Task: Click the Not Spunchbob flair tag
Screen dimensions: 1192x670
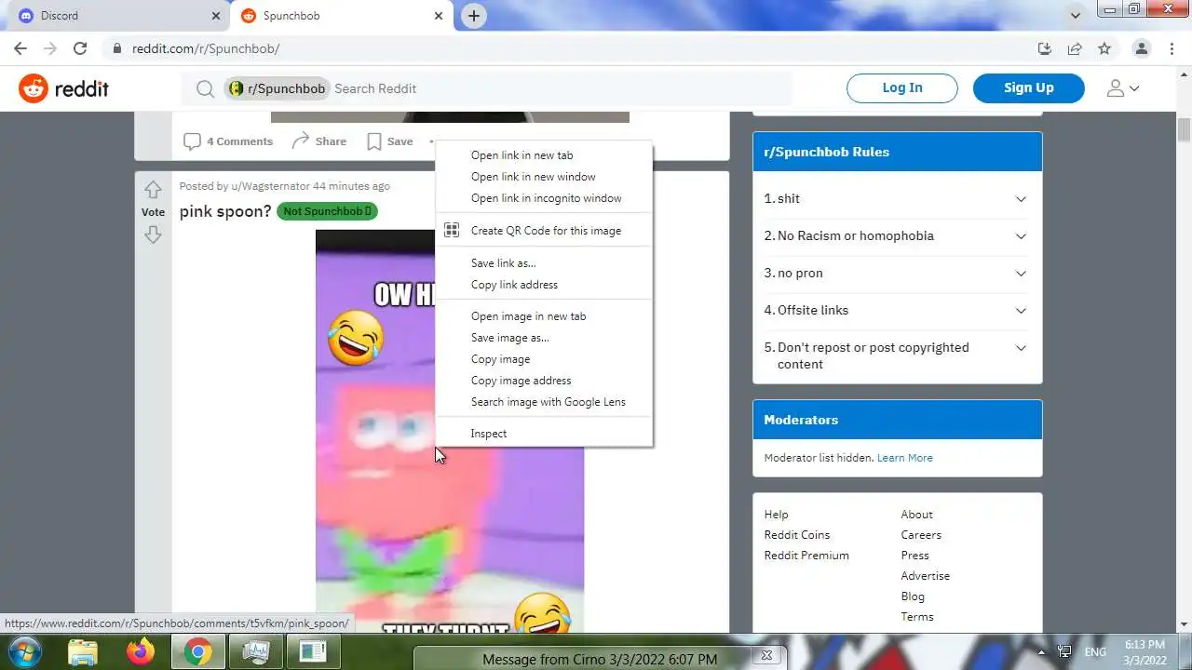Action: pos(327,211)
